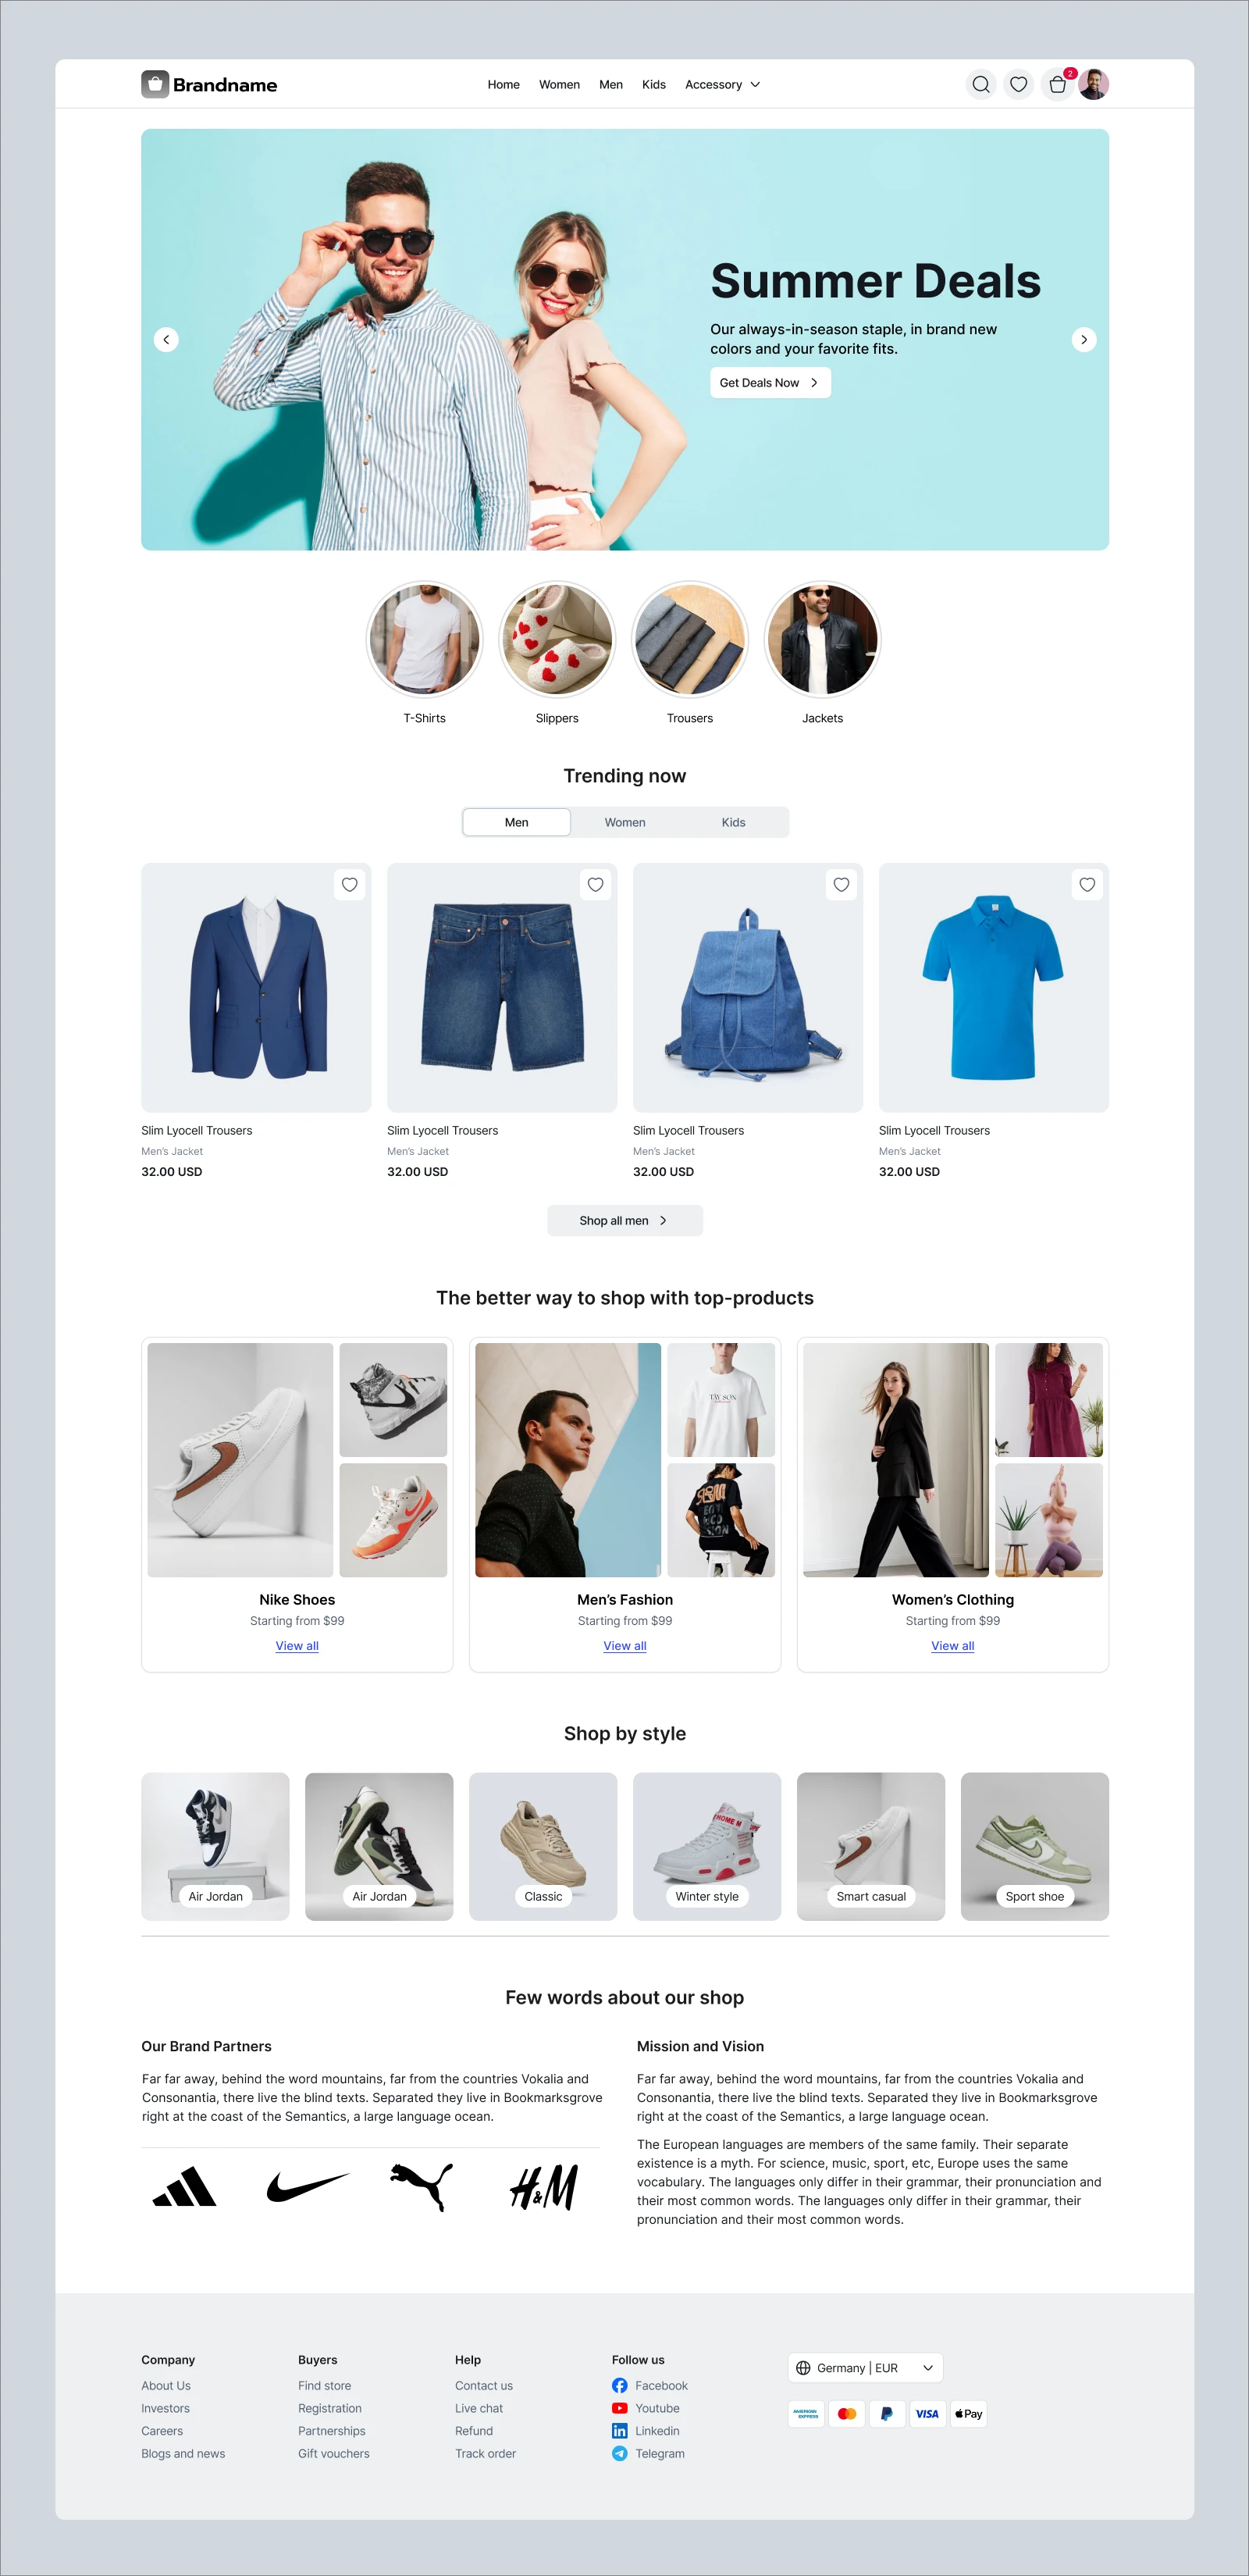Advance to the next hero banner slide
The height and width of the screenshot is (2576, 1249).
pyautogui.click(x=1084, y=340)
